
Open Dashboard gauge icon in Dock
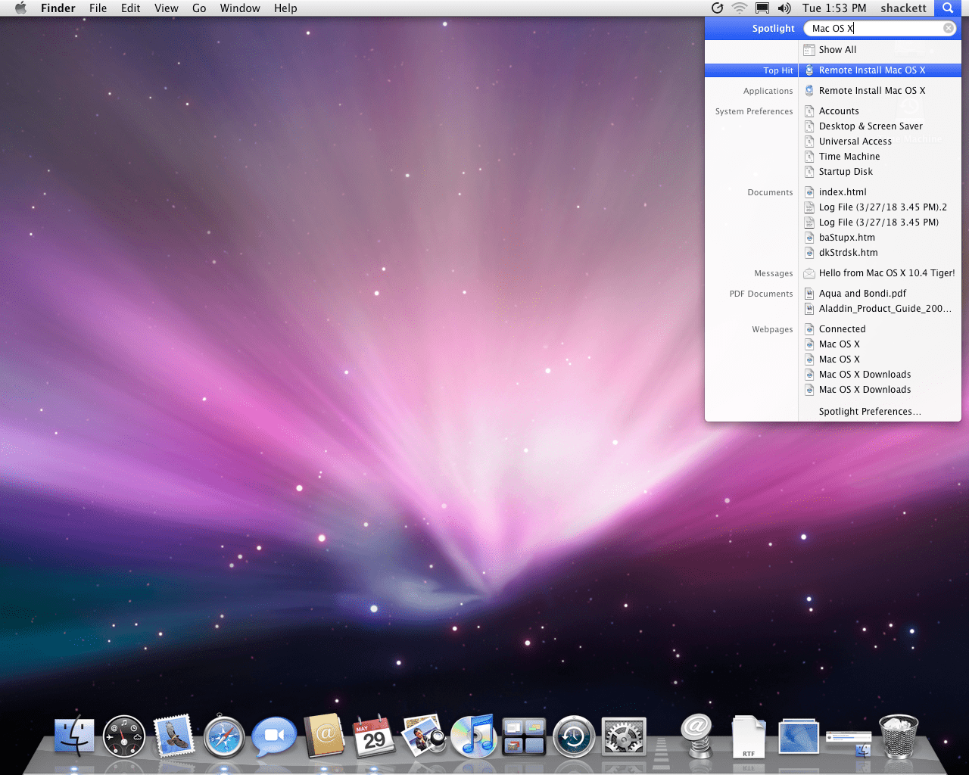click(124, 736)
